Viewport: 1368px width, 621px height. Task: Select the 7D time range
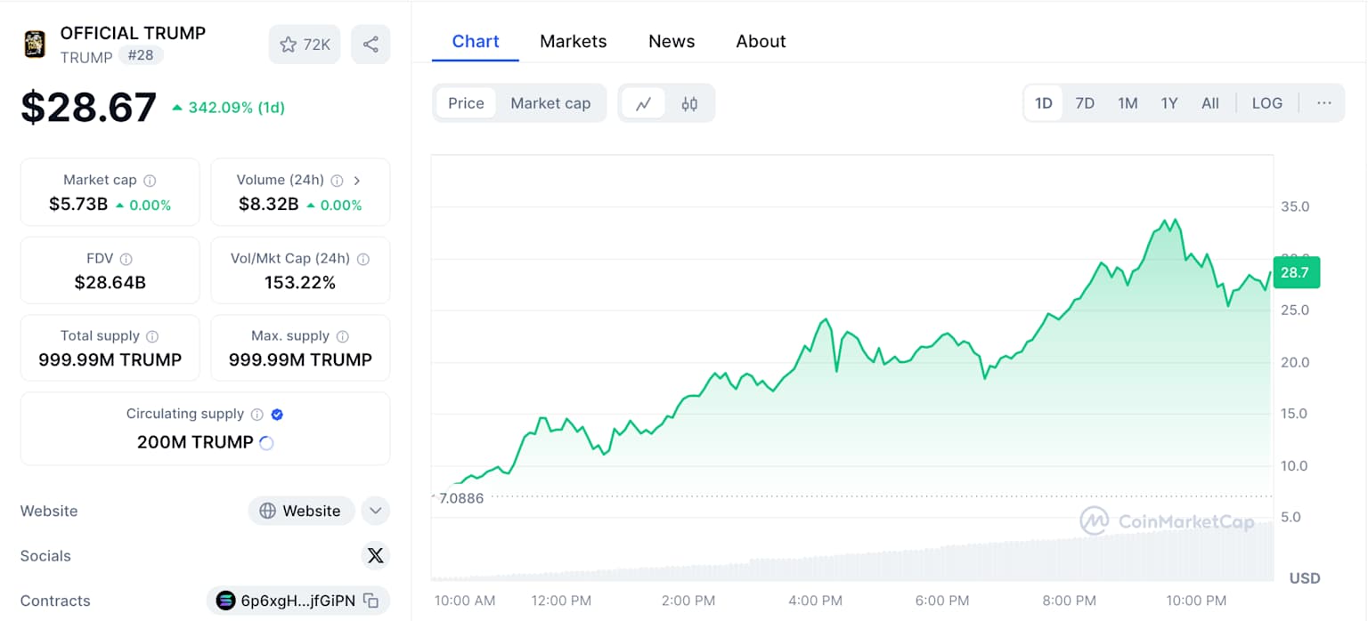point(1085,103)
